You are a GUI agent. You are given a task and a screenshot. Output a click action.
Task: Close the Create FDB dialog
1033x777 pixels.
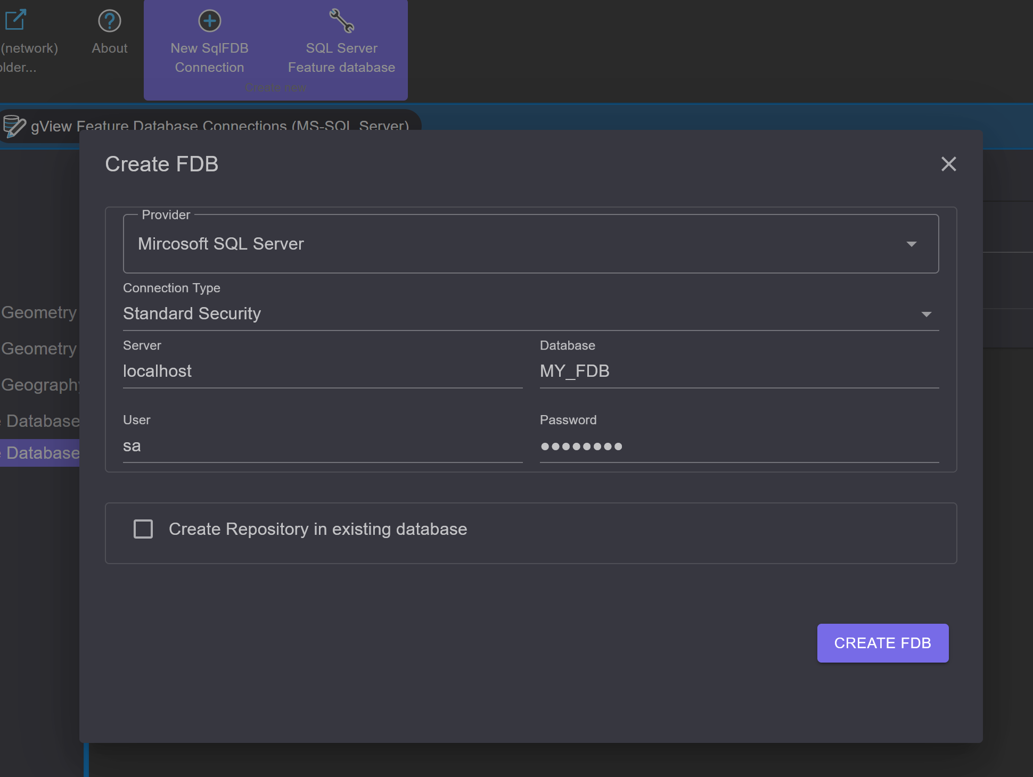click(948, 164)
